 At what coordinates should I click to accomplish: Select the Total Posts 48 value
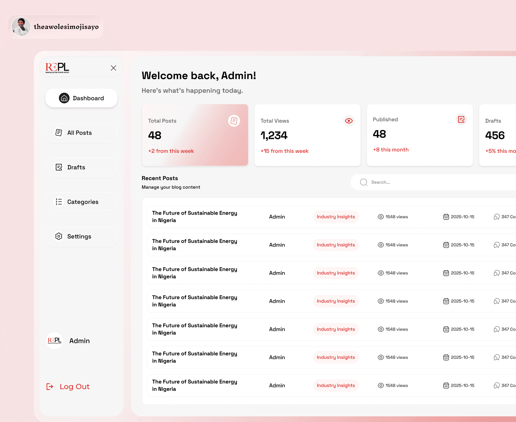(x=155, y=136)
